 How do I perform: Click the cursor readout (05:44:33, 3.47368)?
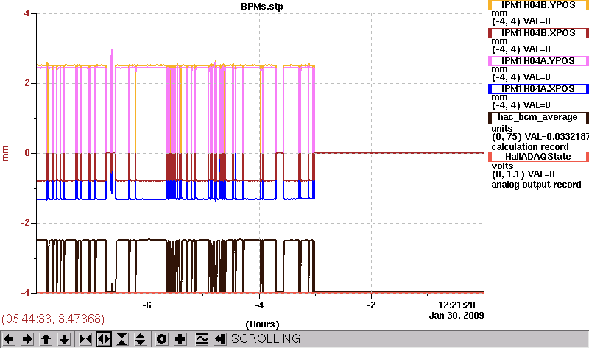[x=53, y=319]
